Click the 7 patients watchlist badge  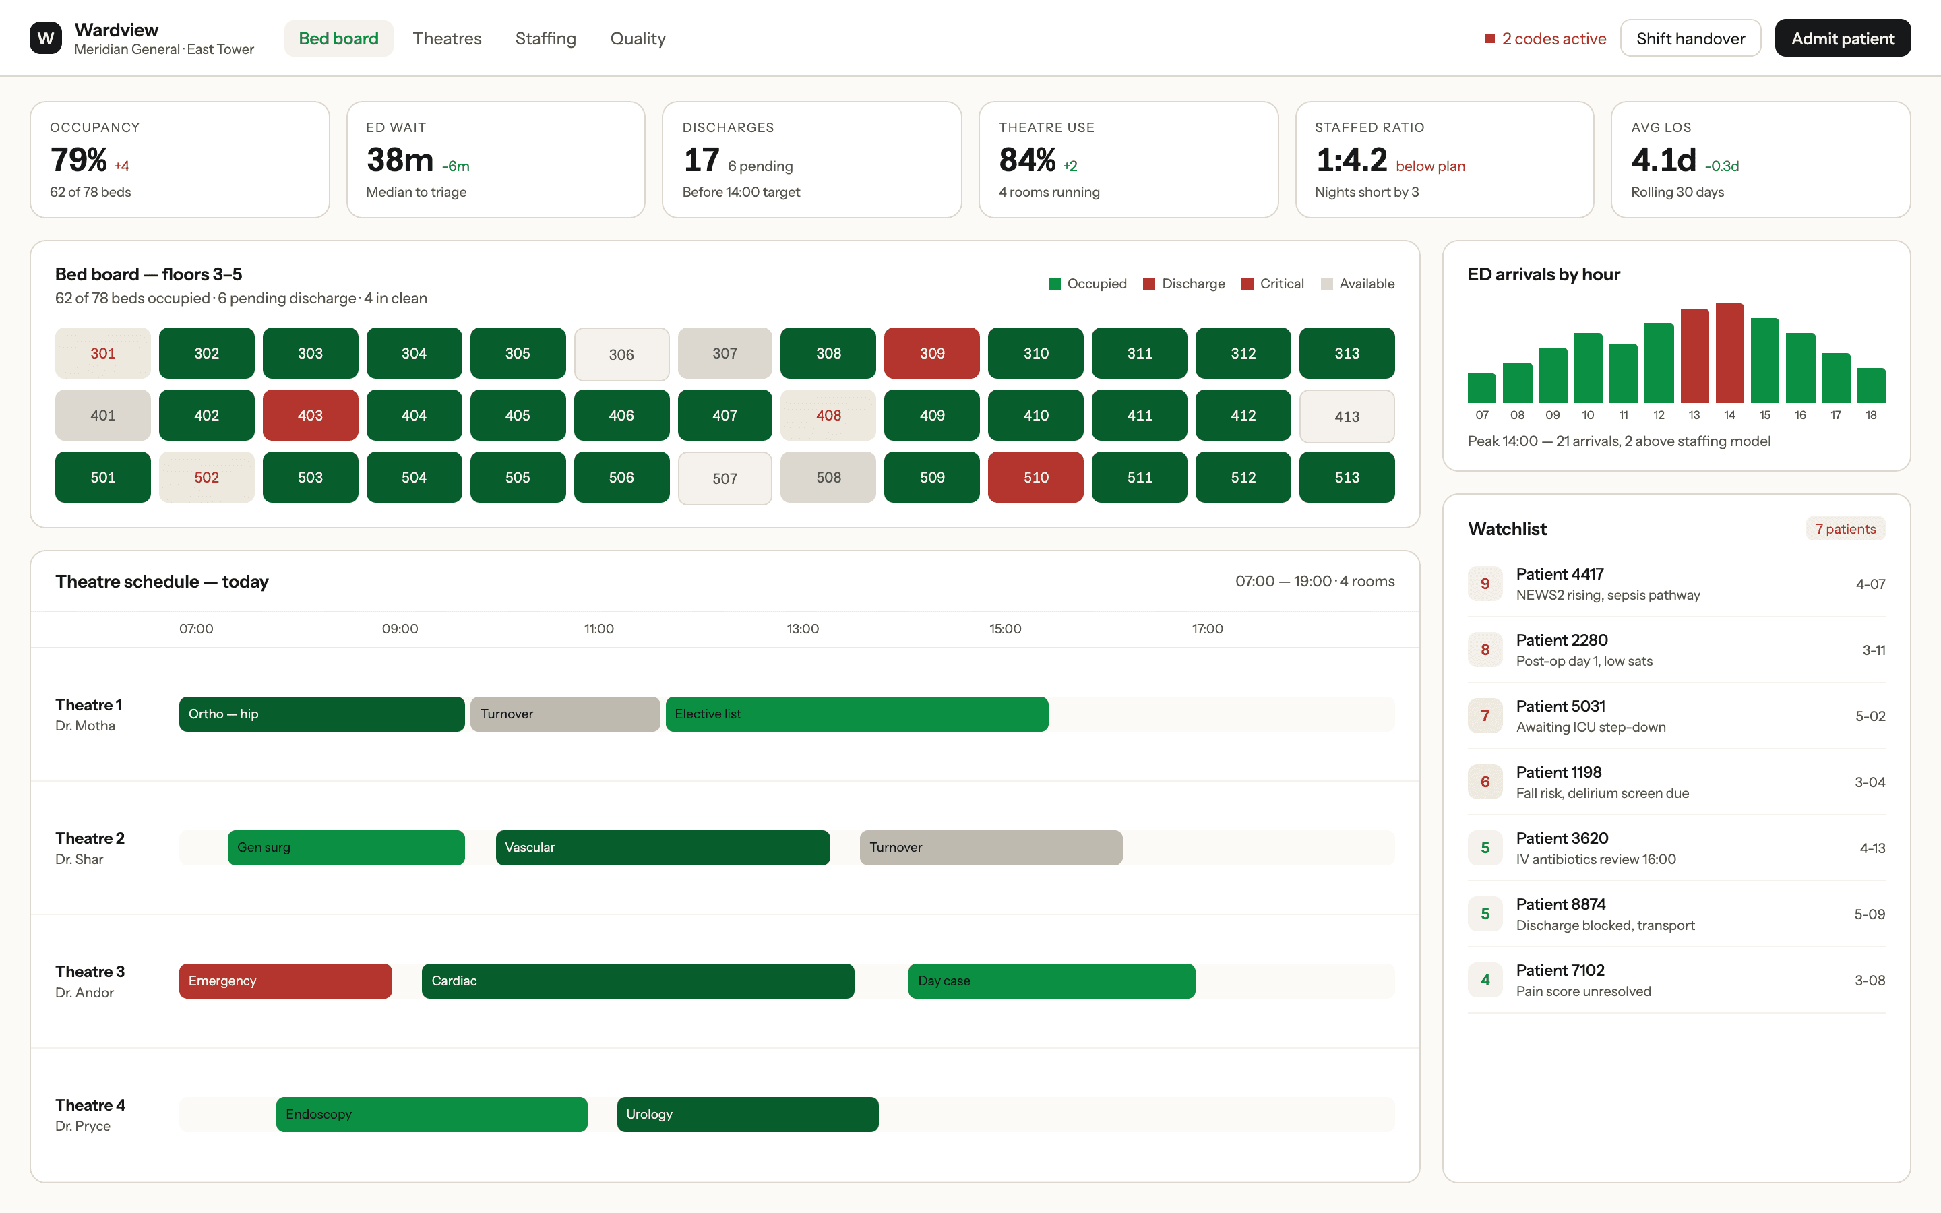pos(1845,529)
